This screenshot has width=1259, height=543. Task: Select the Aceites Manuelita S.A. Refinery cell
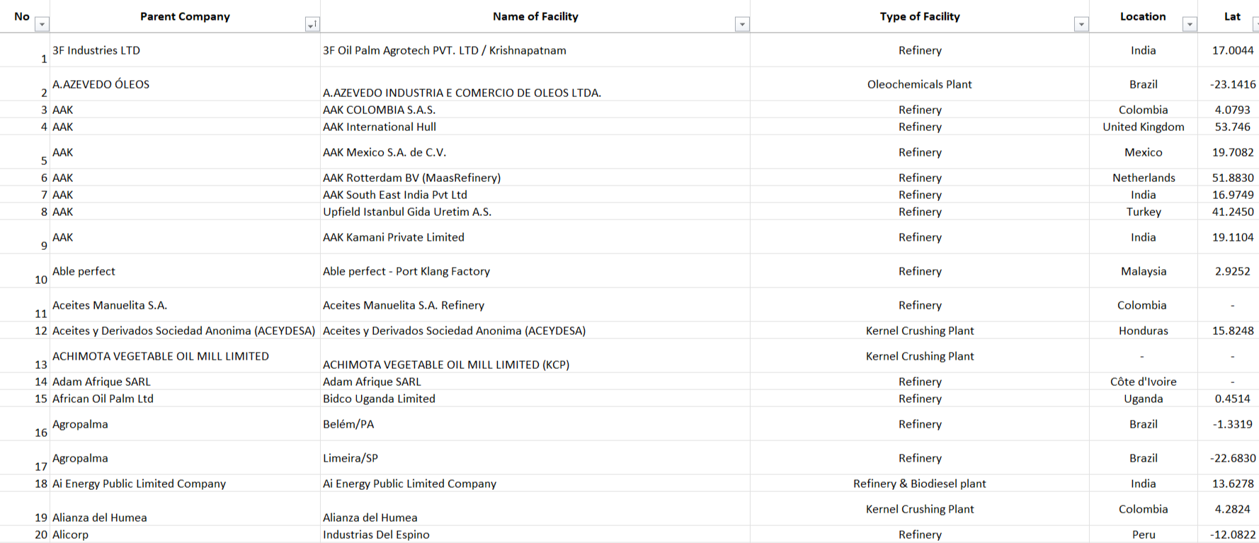535,305
